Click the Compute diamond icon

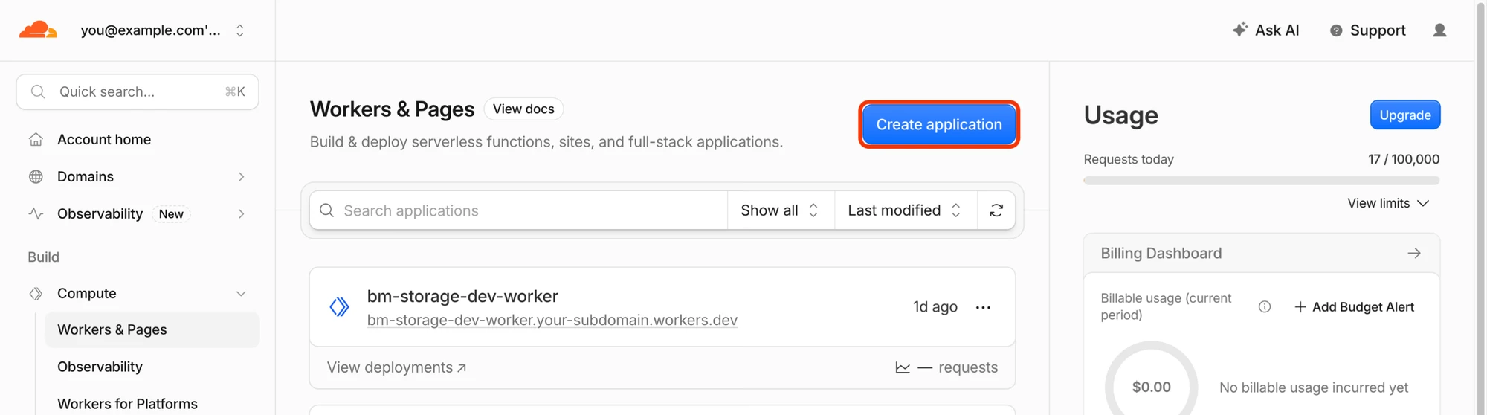click(x=36, y=293)
